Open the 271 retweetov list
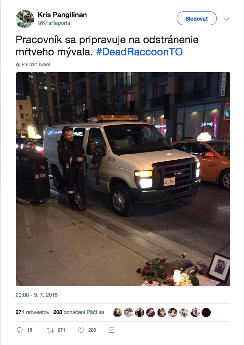This screenshot has width=244, height=345. pos(33,312)
